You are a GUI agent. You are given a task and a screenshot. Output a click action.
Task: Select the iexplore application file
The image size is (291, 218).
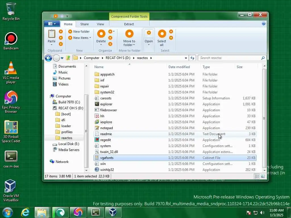(x=175, y=122)
